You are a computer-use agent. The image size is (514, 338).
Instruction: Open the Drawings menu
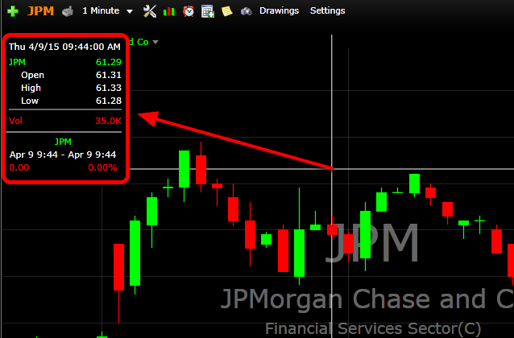point(279,10)
